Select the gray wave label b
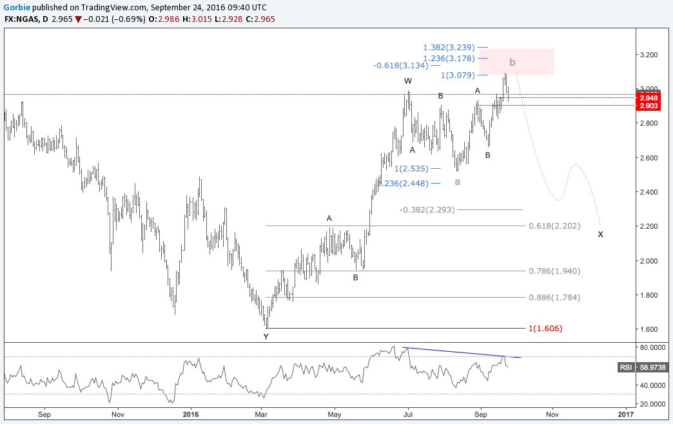 point(512,63)
